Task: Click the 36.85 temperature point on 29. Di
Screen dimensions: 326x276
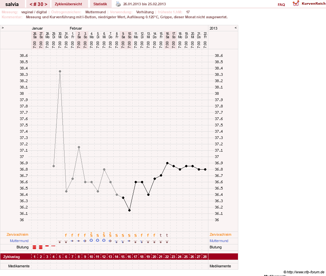Action: (54, 166)
